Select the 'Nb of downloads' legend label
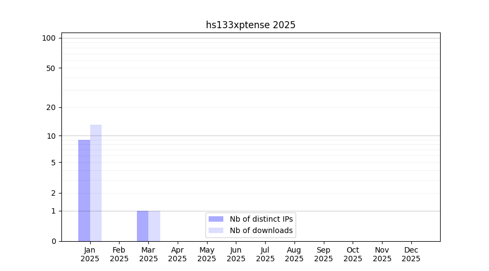The image size is (489, 271). click(x=261, y=230)
